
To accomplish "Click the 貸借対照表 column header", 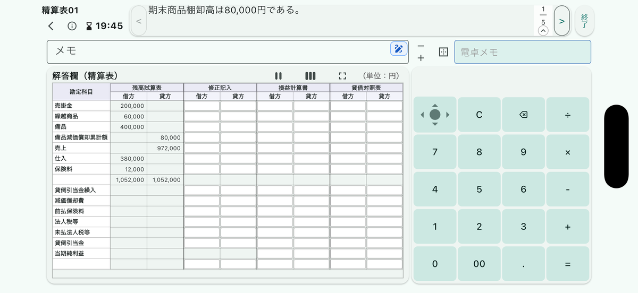I will tap(366, 87).
